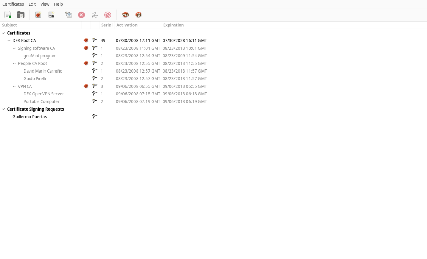Click the revoke certificate prohibition icon
The image size is (427, 259).
coord(108,15)
